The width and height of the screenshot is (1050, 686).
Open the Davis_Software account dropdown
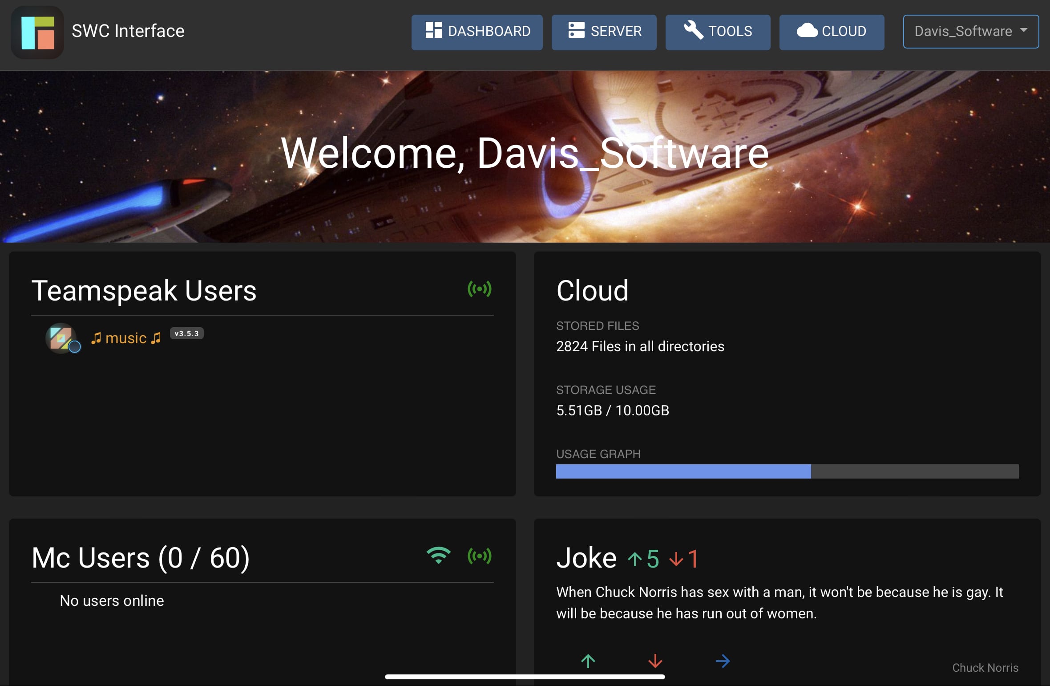tap(971, 31)
